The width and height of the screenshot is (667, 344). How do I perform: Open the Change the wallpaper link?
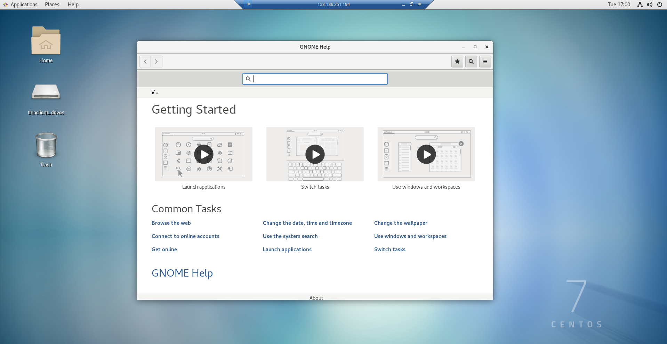[401, 223]
